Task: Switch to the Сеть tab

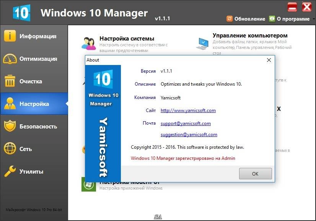Action: (34, 149)
